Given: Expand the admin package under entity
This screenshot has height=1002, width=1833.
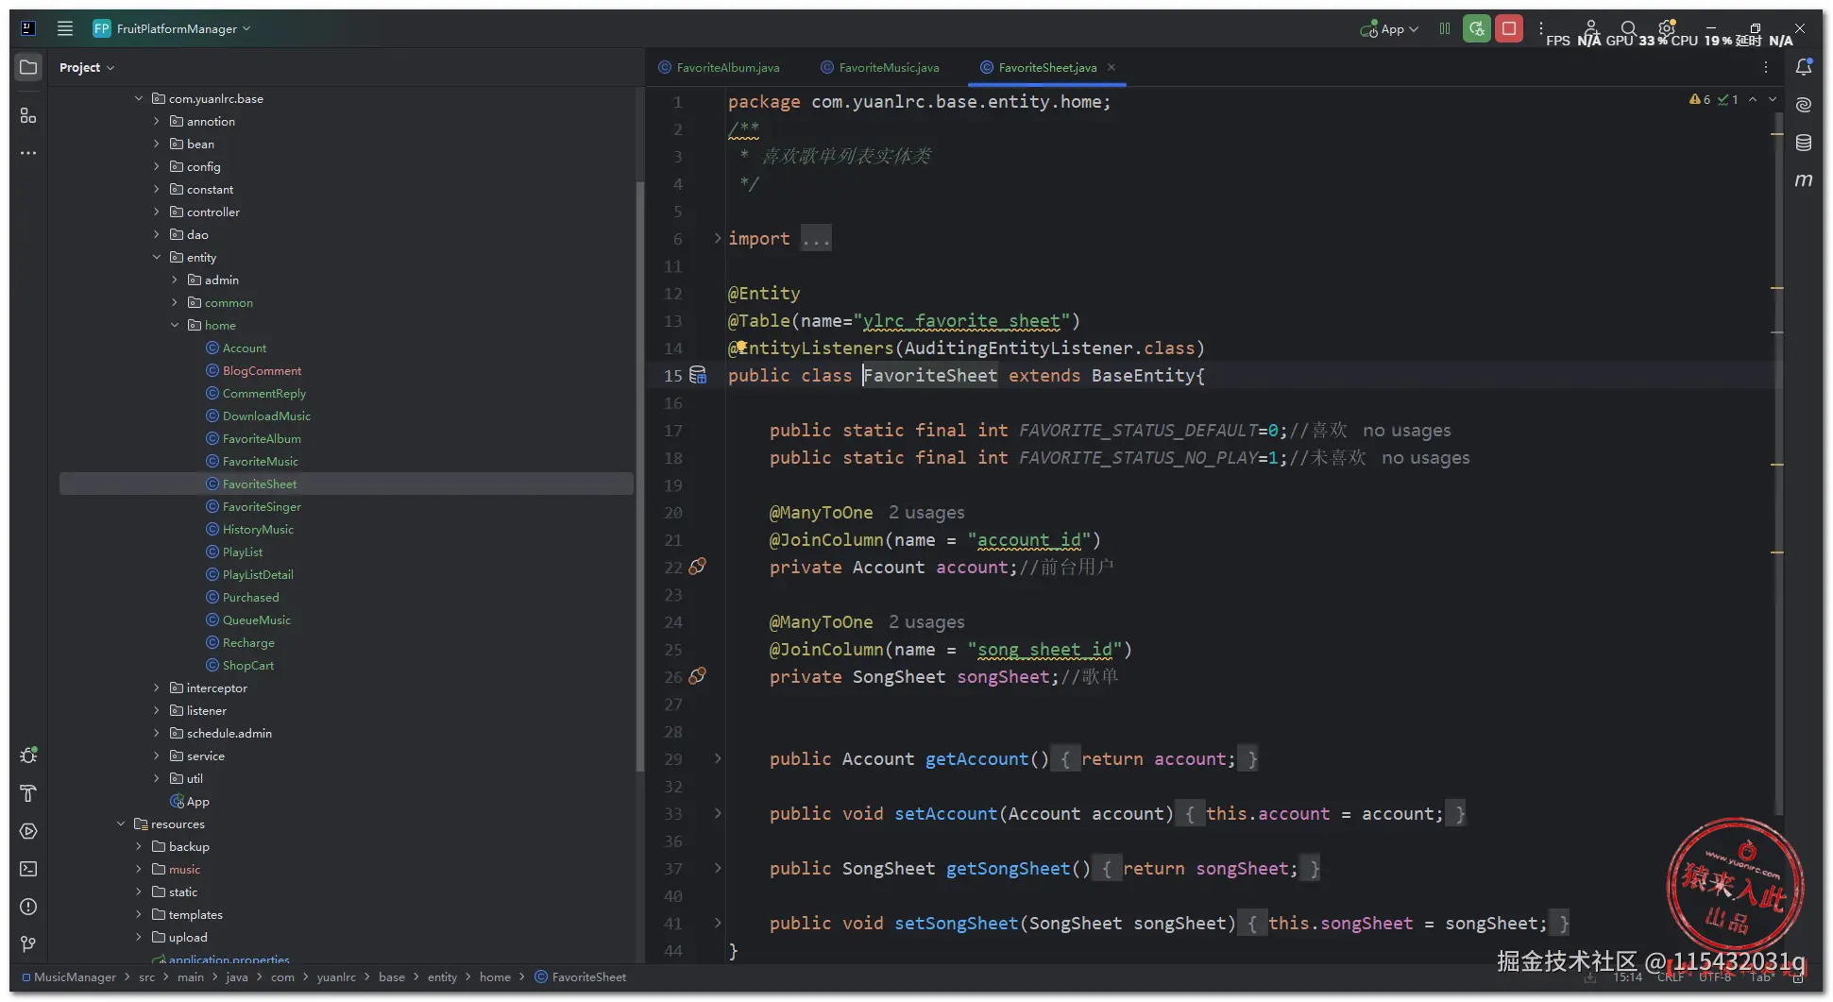Looking at the screenshot, I should pyautogui.click(x=175, y=280).
